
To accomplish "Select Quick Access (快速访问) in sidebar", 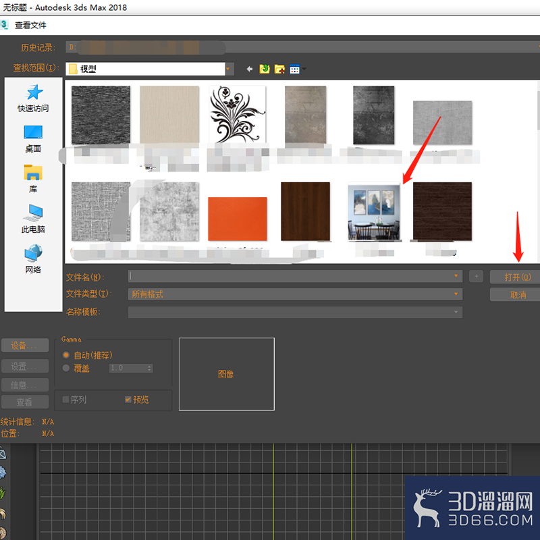I will coord(33,99).
